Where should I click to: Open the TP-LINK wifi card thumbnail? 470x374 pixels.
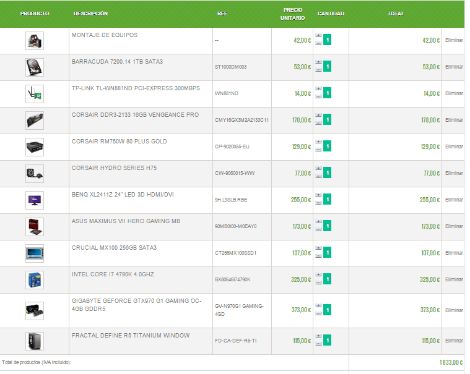point(35,94)
